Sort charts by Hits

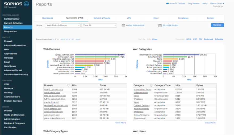149,39
